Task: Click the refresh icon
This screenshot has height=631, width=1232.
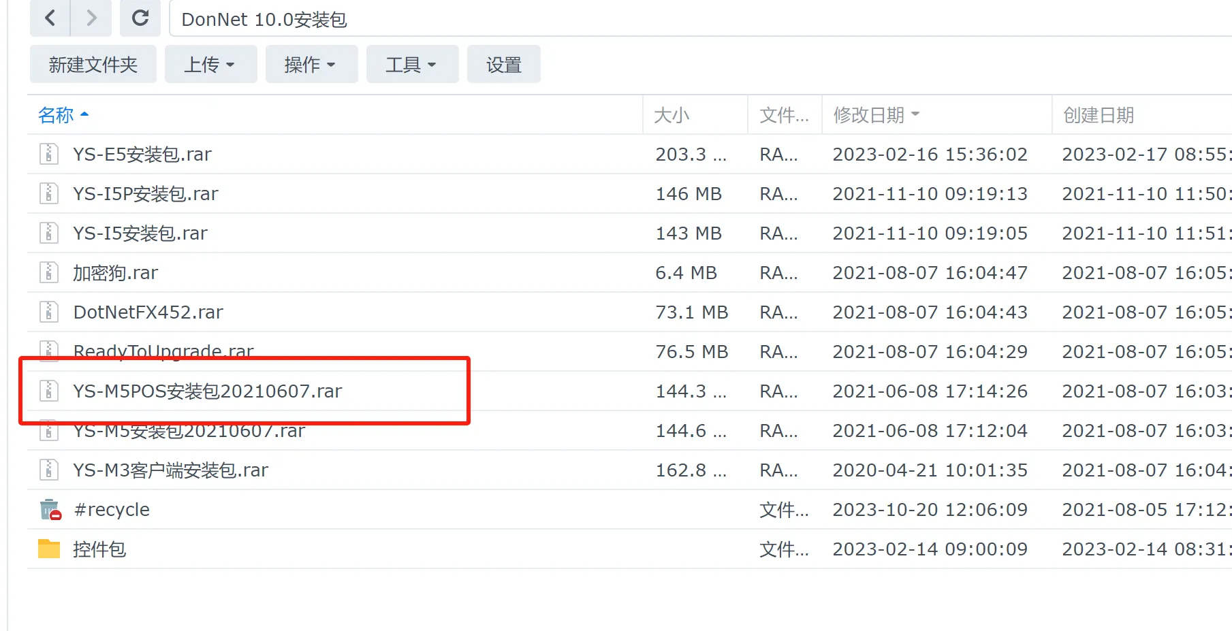Action: click(140, 18)
